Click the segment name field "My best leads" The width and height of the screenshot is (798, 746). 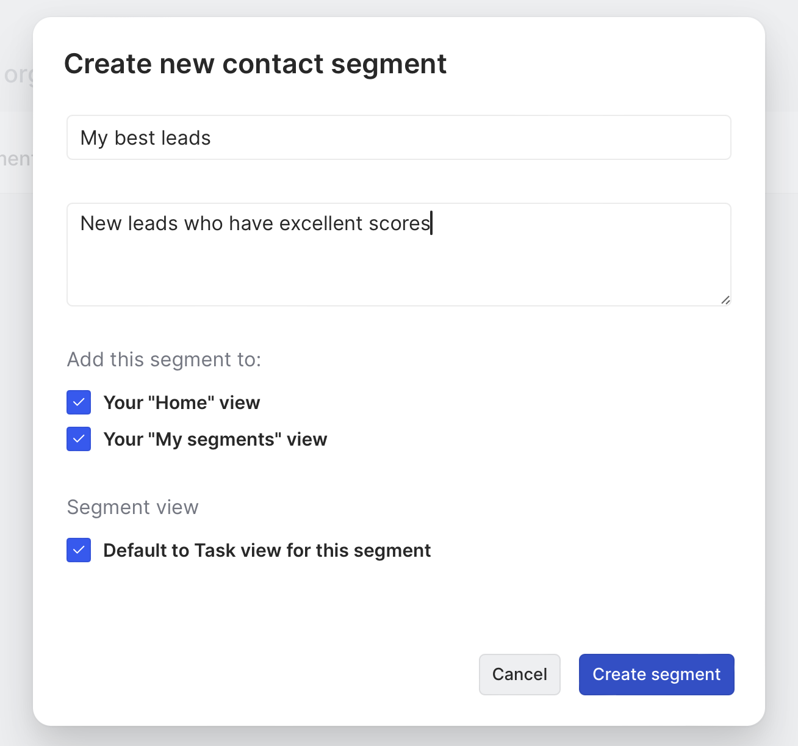pos(398,138)
